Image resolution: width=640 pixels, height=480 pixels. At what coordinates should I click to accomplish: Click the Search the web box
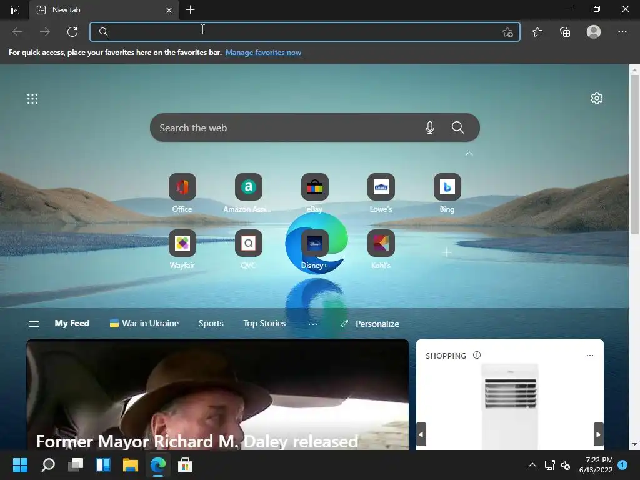point(315,127)
